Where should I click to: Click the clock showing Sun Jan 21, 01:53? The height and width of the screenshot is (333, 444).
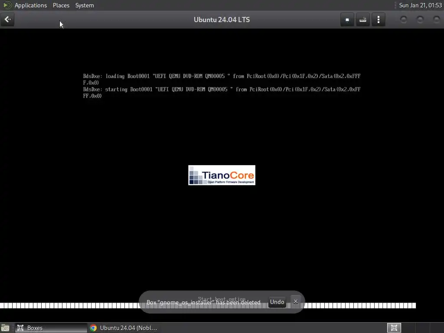click(x=420, y=5)
